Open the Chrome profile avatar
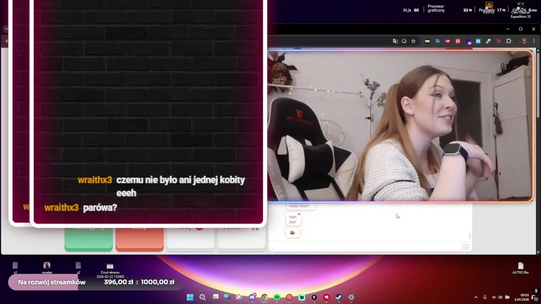Screen dimensions: 541x304 coord(524,41)
